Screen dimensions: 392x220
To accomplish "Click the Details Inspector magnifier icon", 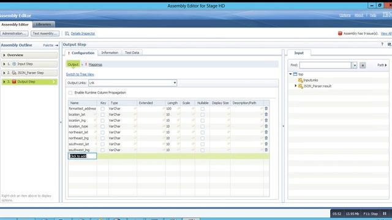I will (67, 34).
